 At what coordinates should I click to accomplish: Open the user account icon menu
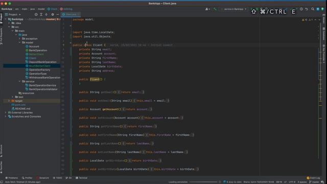pyautogui.click(x=207, y=9)
